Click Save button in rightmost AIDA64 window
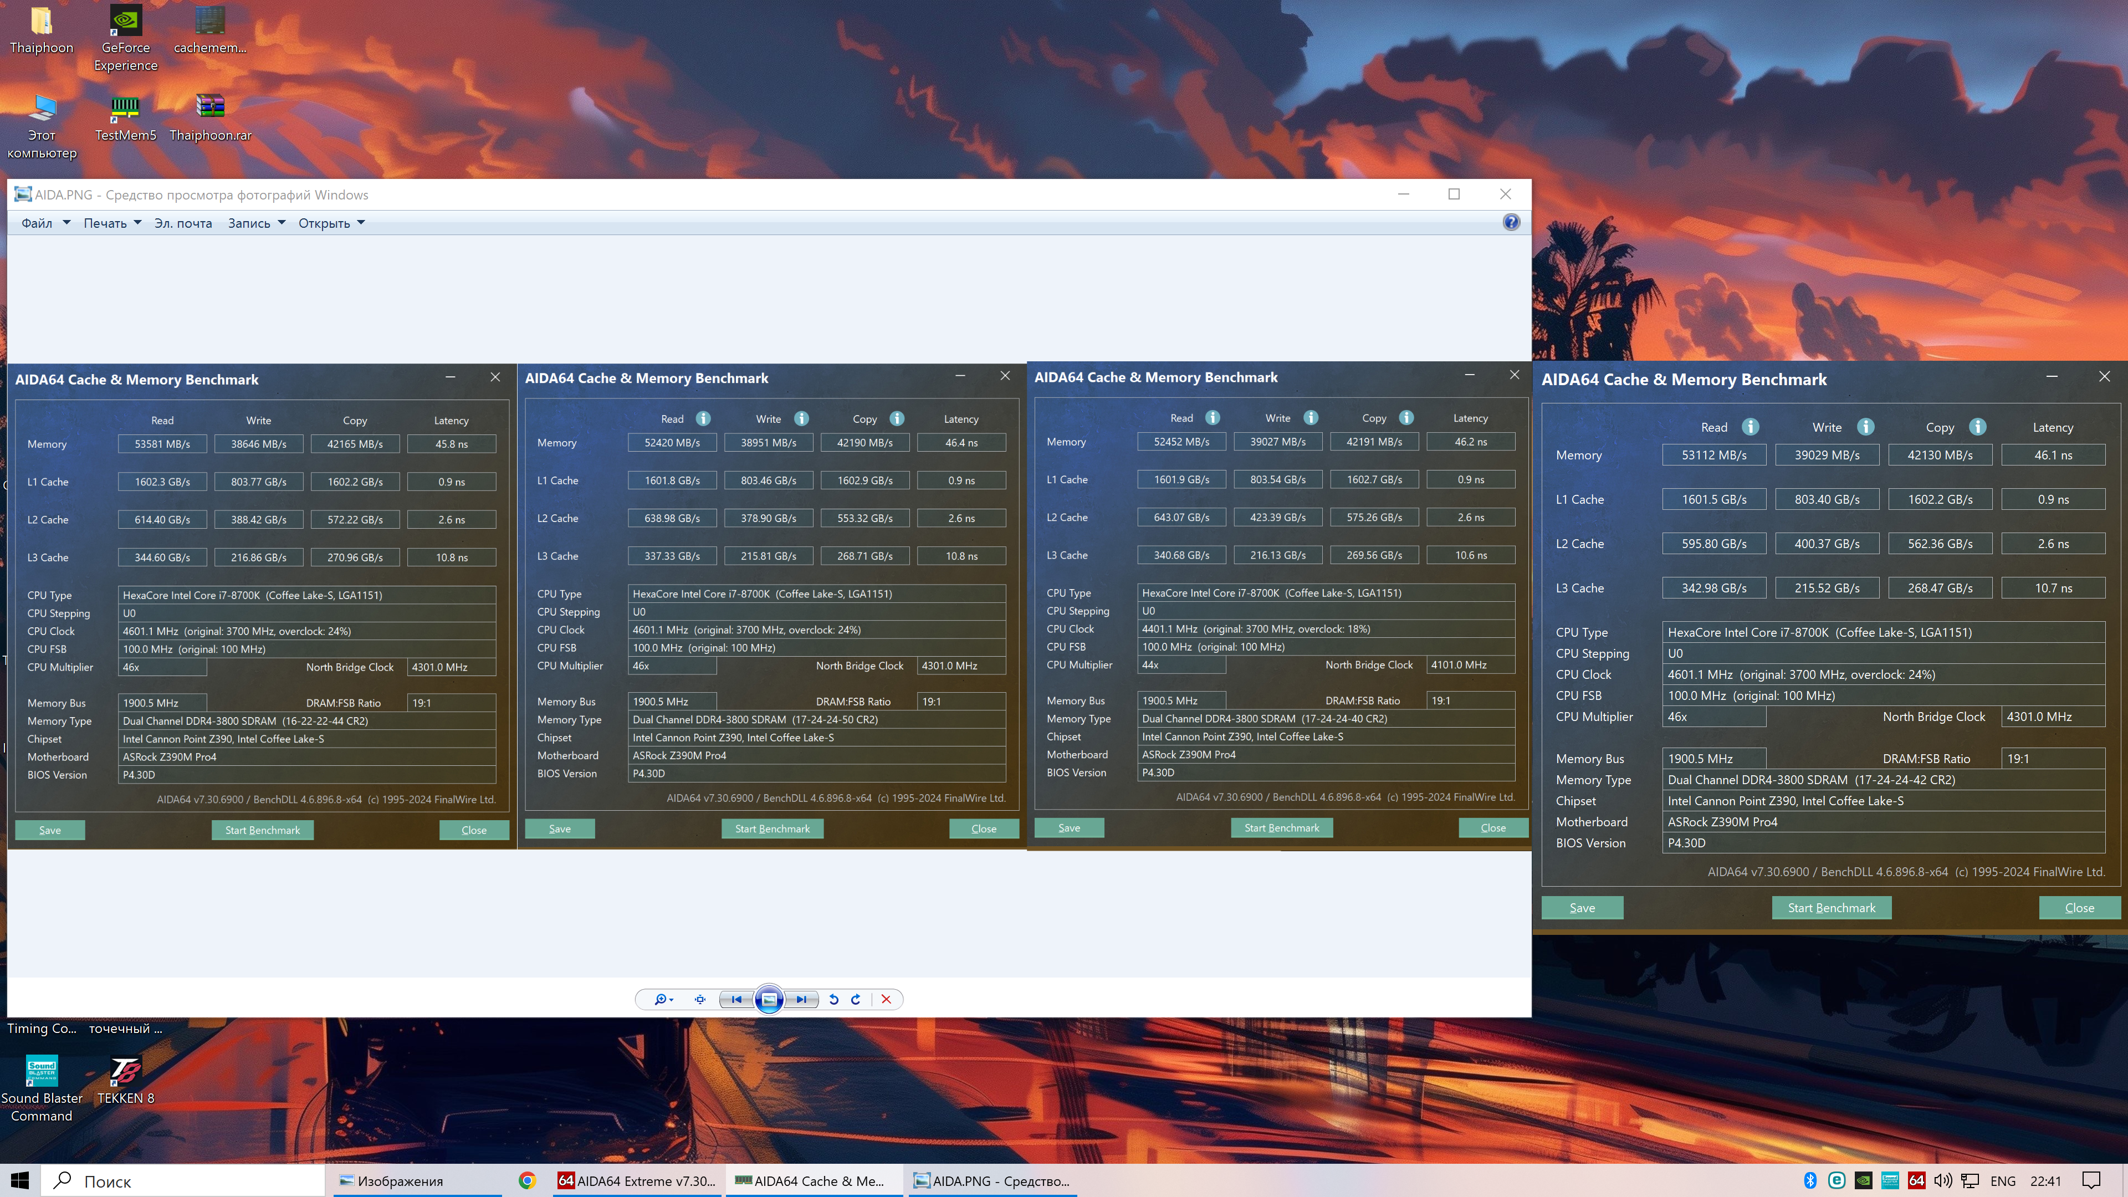 [x=1582, y=908]
